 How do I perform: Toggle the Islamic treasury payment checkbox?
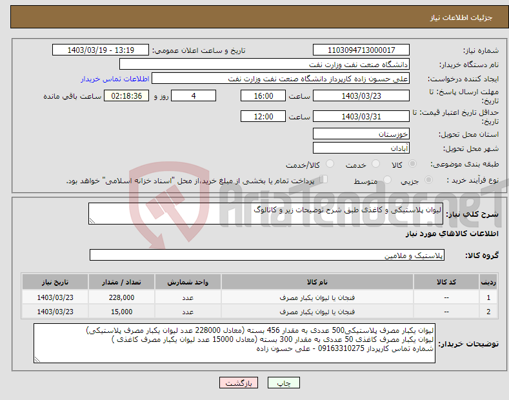tap(324, 179)
